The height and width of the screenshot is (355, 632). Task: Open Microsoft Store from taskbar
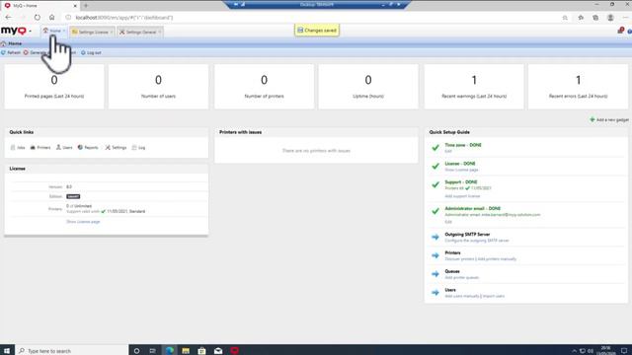pos(201,351)
